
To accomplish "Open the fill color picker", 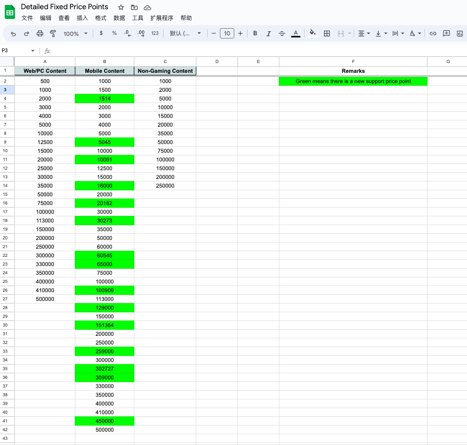I will click(x=312, y=33).
